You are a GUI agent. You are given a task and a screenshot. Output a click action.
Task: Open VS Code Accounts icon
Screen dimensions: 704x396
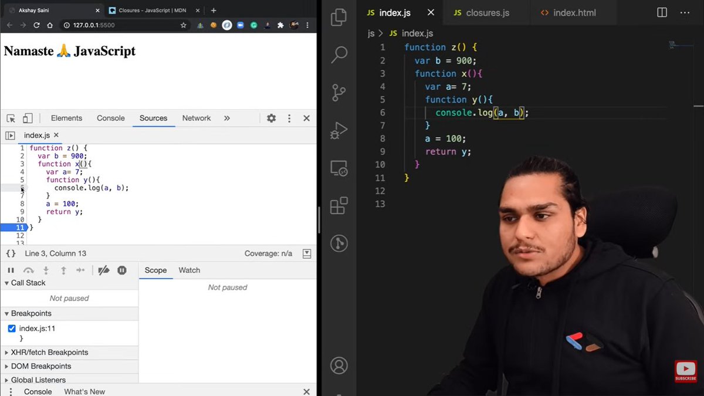point(339,365)
